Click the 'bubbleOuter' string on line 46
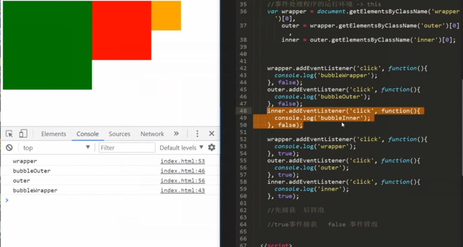 340,97
